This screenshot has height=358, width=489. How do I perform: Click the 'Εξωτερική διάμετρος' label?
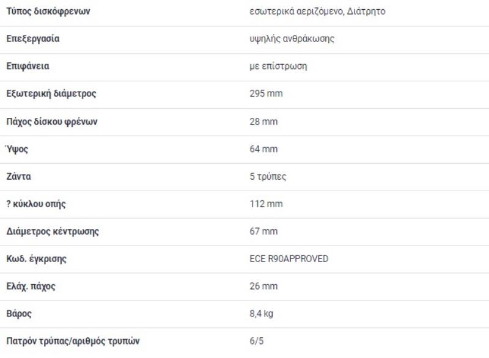pos(51,94)
